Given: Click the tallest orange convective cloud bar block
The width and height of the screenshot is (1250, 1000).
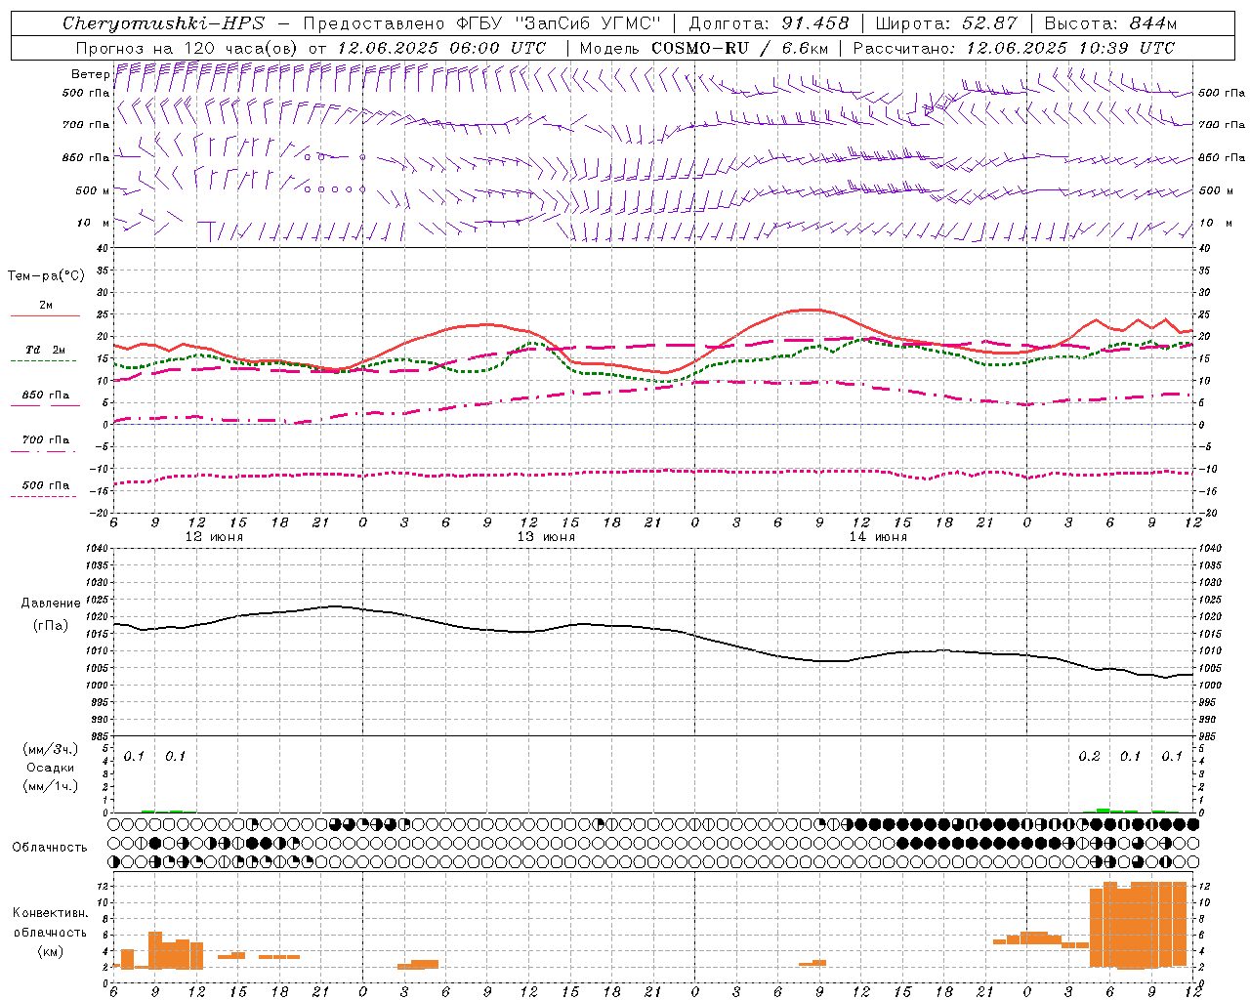Looking at the screenshot, I should (1138, 925).
